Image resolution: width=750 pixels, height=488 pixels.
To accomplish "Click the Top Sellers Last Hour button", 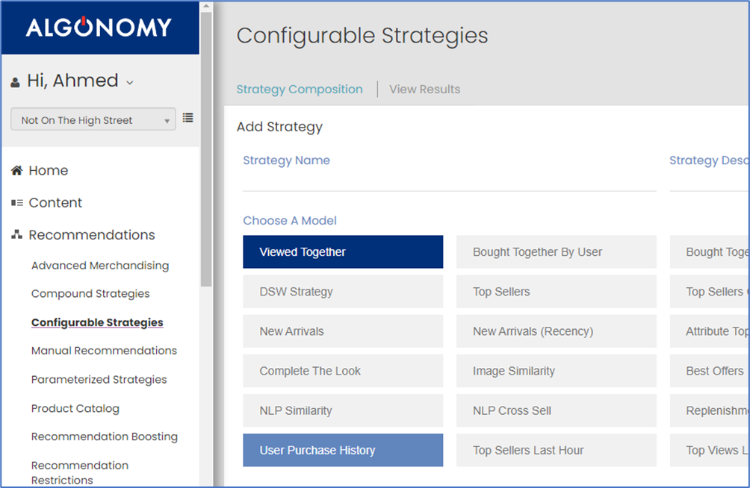I will coord(556,451).
